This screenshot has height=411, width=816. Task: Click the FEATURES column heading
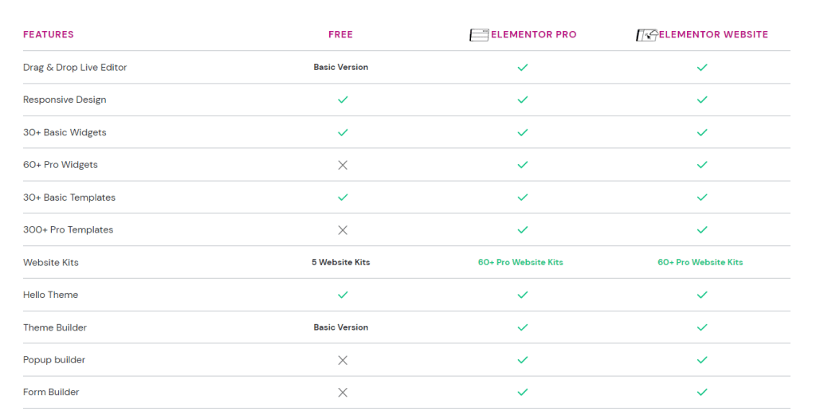(49, 34)
